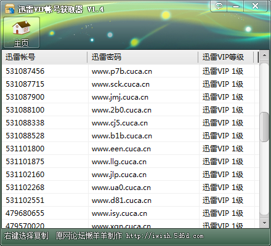This screenshot has height=246, width=271.
Task: Minimize the 迅雷VIP帐号获取器 window
Action: pos(235,6)
